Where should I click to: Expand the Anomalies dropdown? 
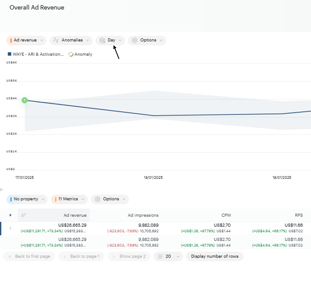(x=71, y=40)
